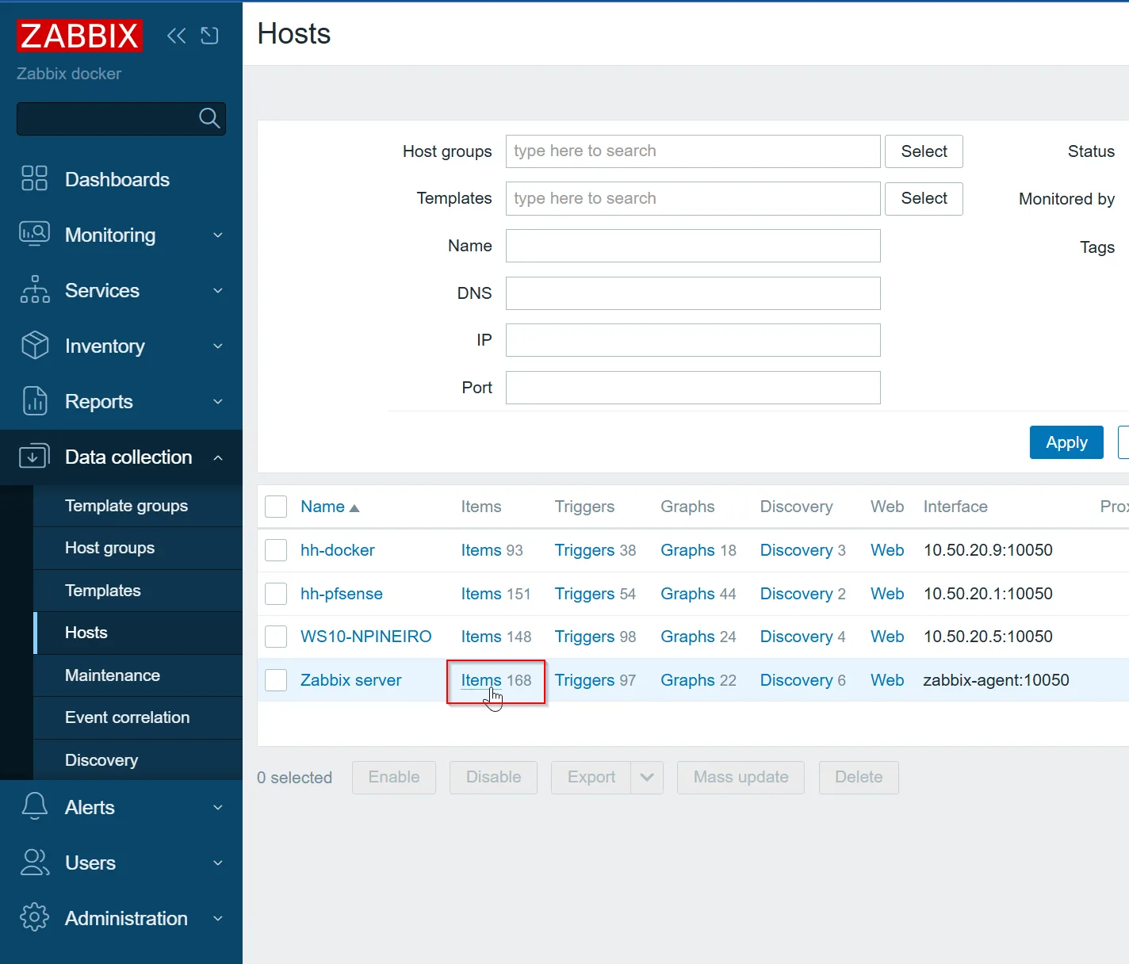The width and height of the screenshot is (1129, 964).
Task: Tick the select-all checkbox in the table header
Action: (x=276, y=507)
